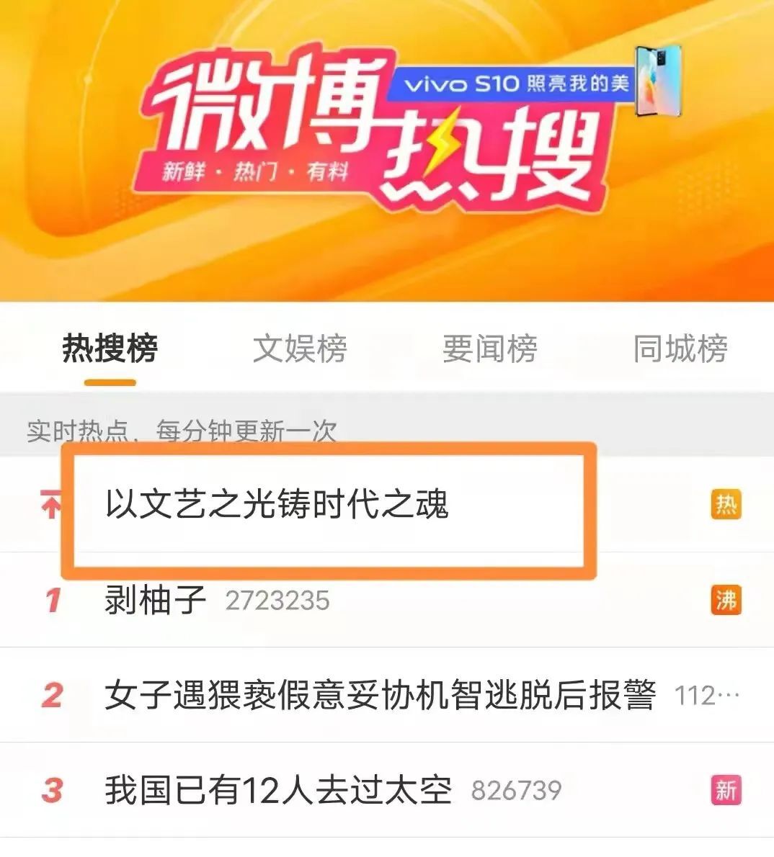This screenshot has width=774, height=857.
Task: Open topic 我国已有12人去过太空
Action: click(278, 790)
